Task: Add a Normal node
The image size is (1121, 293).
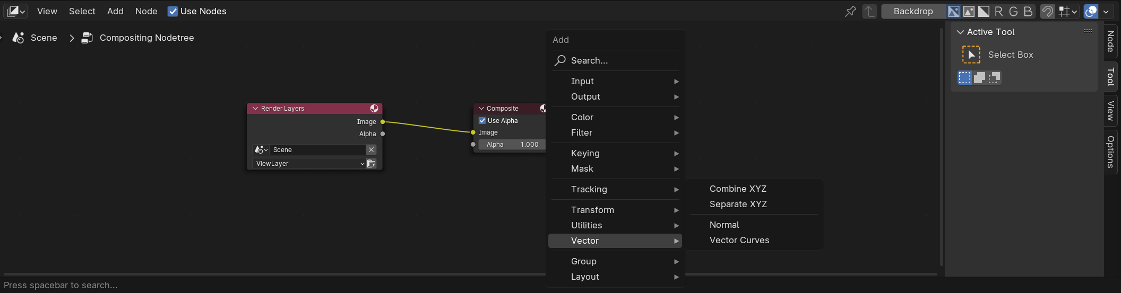Action: 754,225
